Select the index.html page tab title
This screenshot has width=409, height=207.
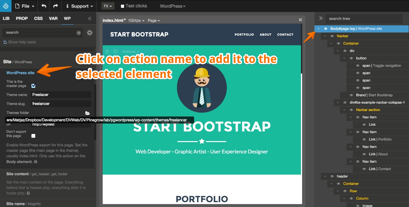tap(114, 20)
